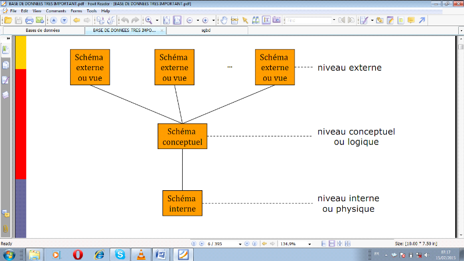This screenshot has height=261, width=464.
Task: Click the Zoom Out minus icon
Action: click(x=190, y=20)
